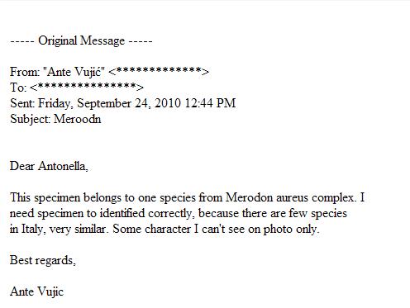Click the closing "Best regards,"

pos(43,260)
